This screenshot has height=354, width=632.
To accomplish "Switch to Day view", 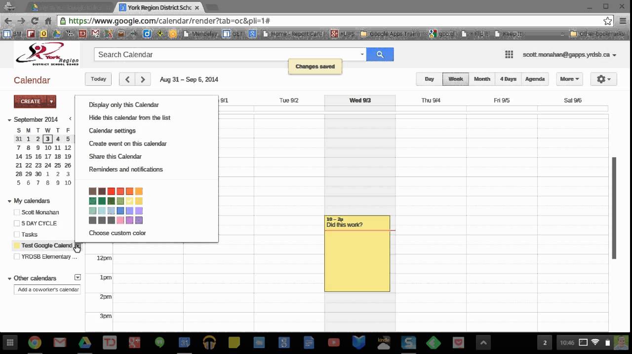I will click(429, 79).
